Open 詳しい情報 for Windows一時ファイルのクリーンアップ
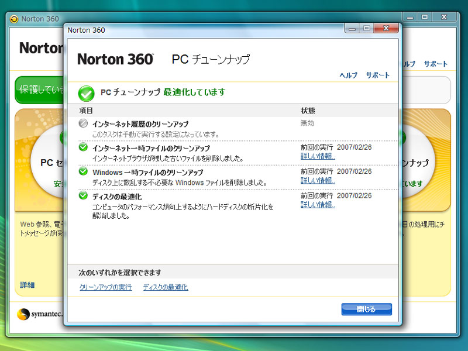 [318, 181]
